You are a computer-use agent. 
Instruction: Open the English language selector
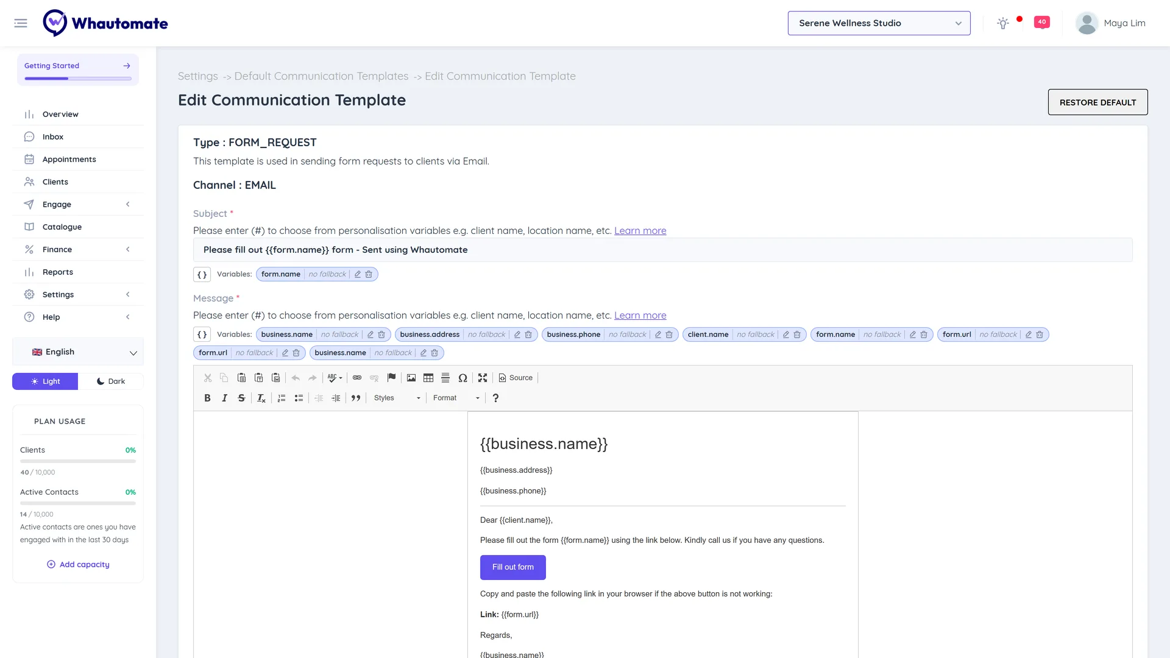pos(78,352)
